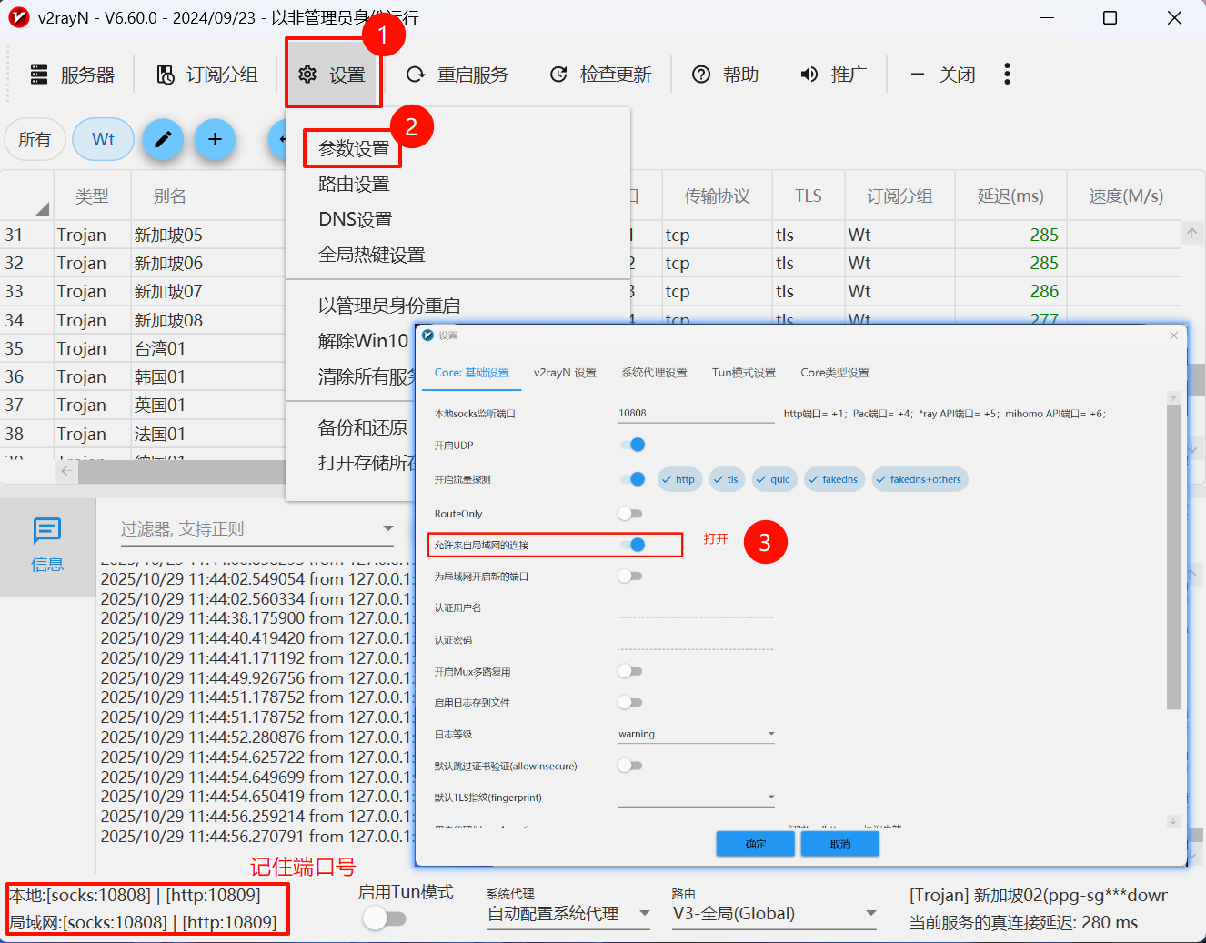
Task: Choose 以管理员身份重启 menu item
Action: click(x=388, y=306)
